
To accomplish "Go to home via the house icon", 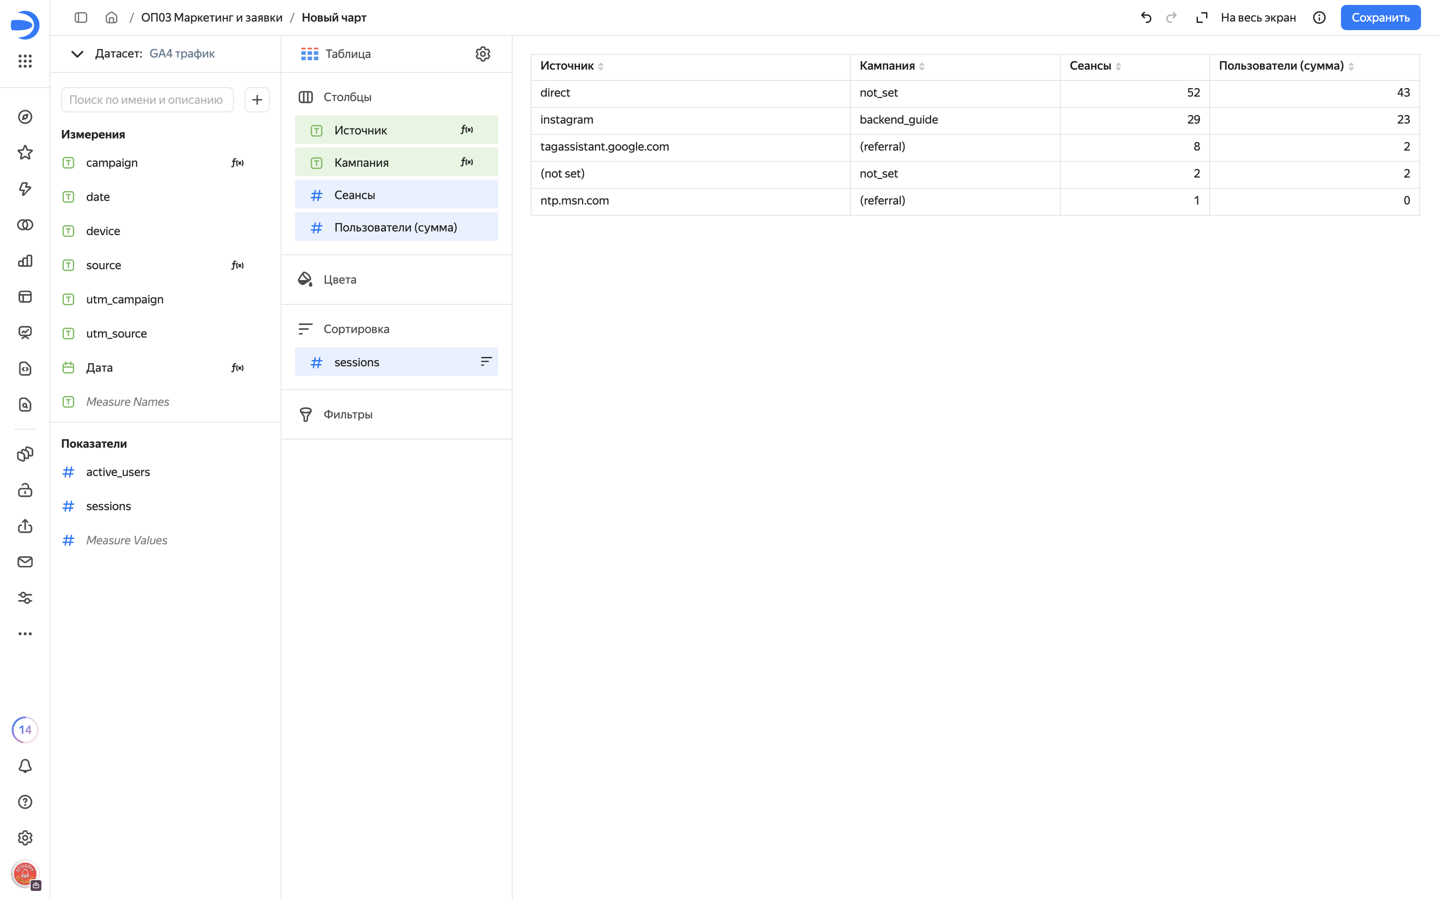I will (111, 17).
